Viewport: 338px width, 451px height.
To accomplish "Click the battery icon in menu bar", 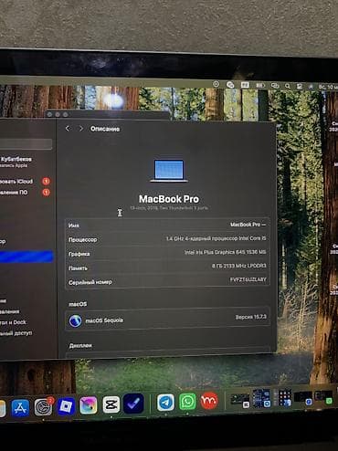I will point(260,86).
